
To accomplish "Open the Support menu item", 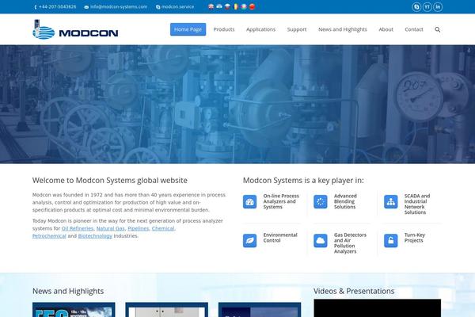I will click(x=297, y=29).
